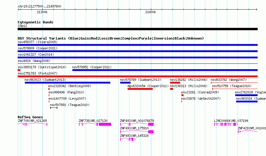Screen dimensions: 266x156
Task: Click the red nsv138282 Mills2006 loss bar
Action: pyautogui.click(x=175, y=83)
